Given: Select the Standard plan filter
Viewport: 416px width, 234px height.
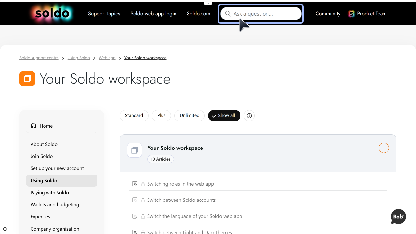Looking at the screenshot, I should [x=134, y=116].
